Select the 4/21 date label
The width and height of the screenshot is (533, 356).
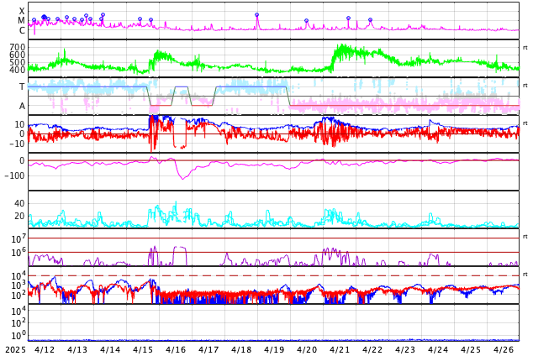click(340, 350)
